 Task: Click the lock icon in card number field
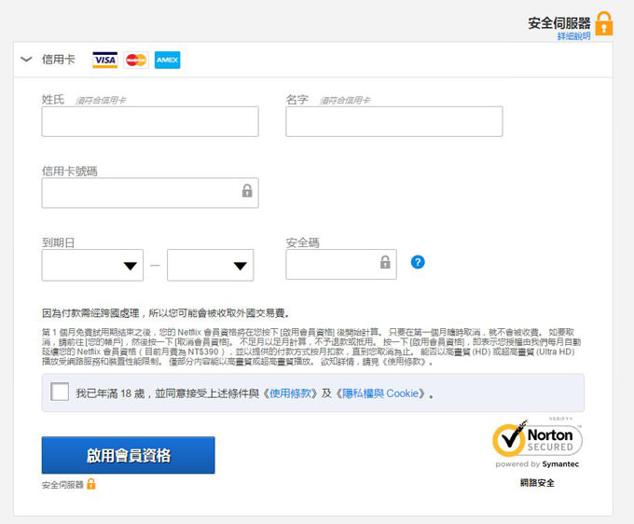click(x=247, y=191)
